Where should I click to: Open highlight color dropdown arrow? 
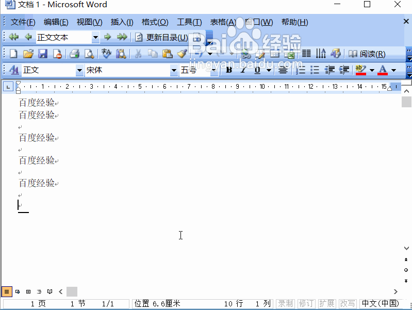pos(372,70)
